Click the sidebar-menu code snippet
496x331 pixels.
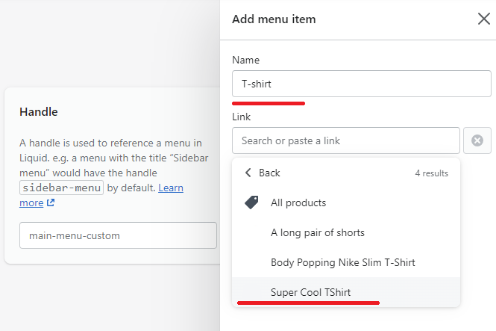(x=61, y=188)
